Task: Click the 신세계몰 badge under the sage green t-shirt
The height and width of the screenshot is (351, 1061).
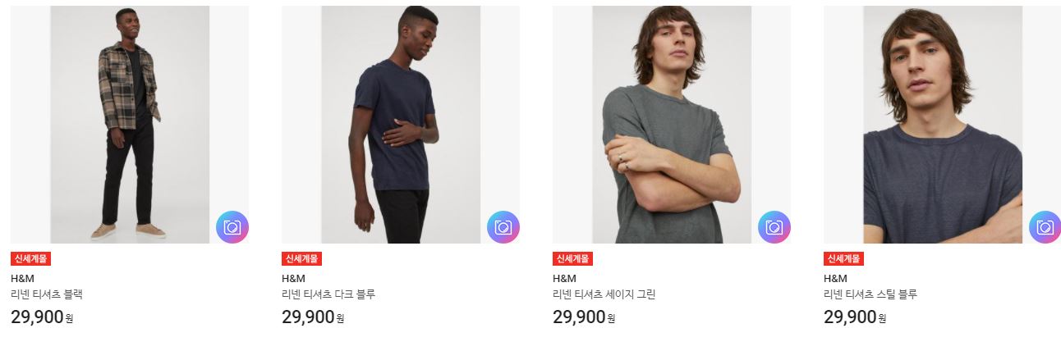Action: tap(572, 258)
